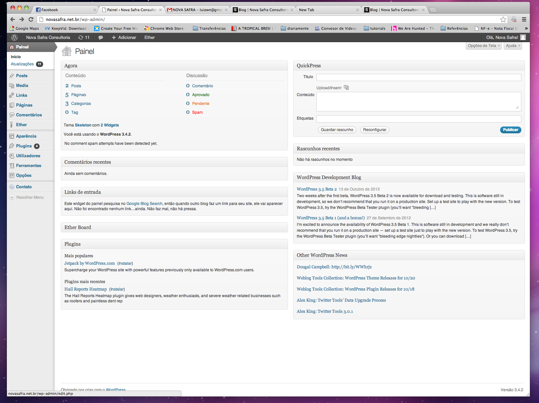Screen dimensions: 539x403
Task: Click the WordPress logo in admin bar
Action: (x=14, y=38)
